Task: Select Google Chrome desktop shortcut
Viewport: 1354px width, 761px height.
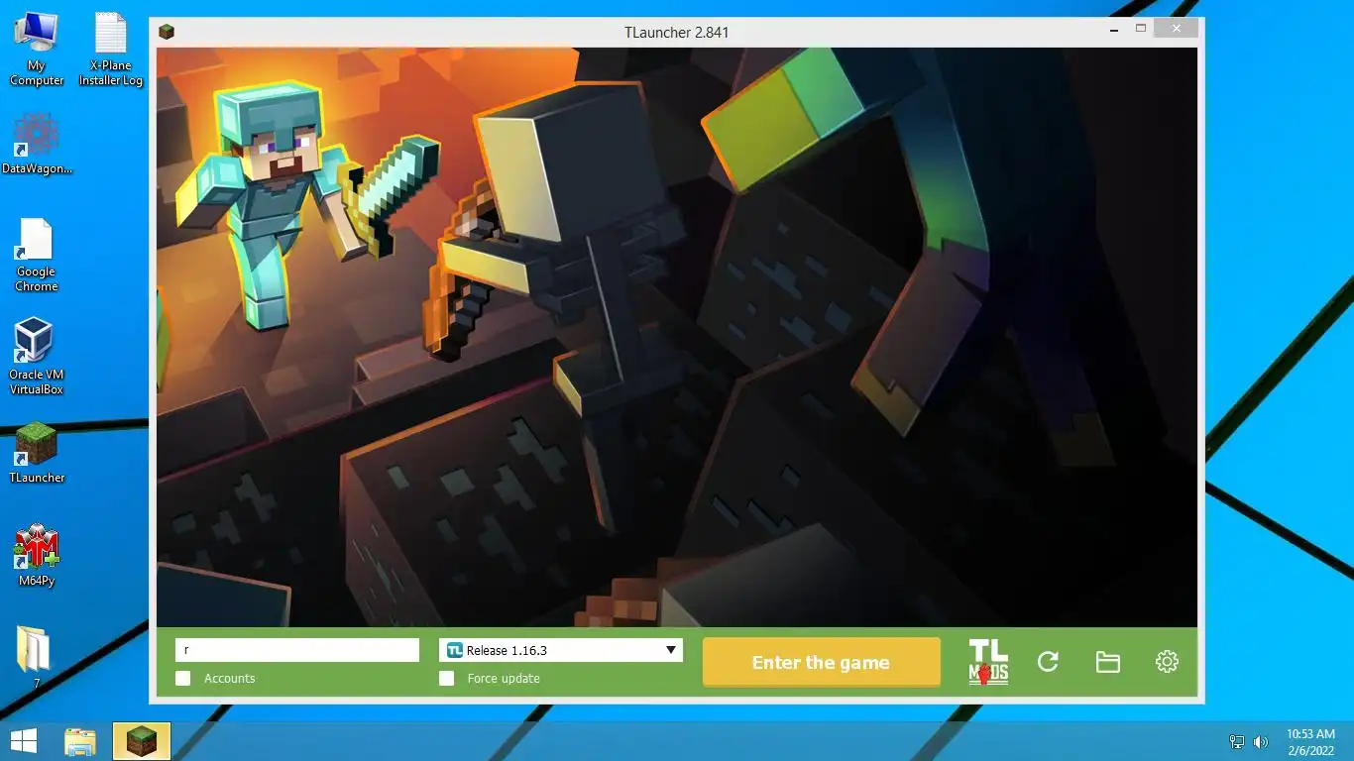Action: point(37,255)
